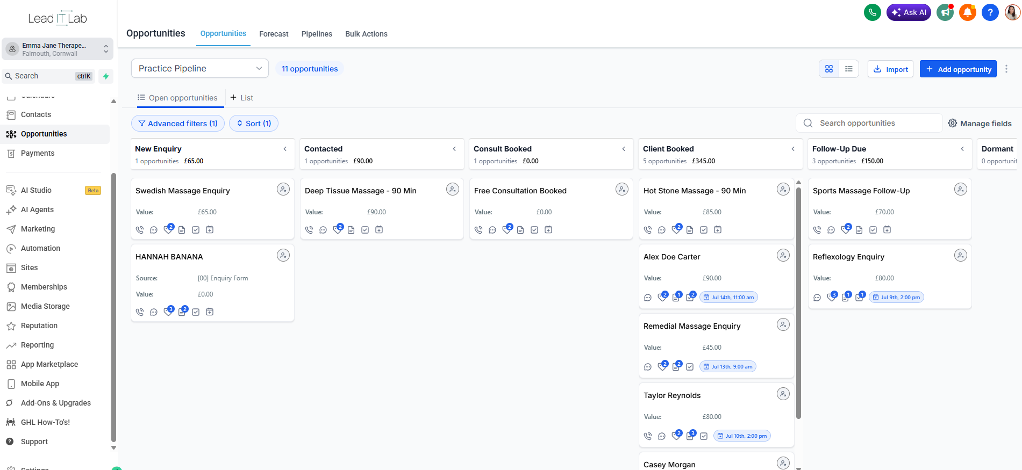Open the Bulk Actions tab

click(x=366, y=34)
